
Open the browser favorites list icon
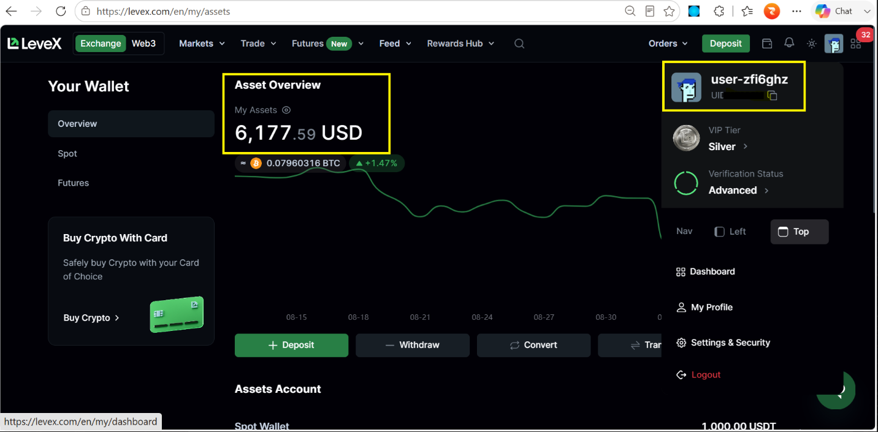[747, 11]
